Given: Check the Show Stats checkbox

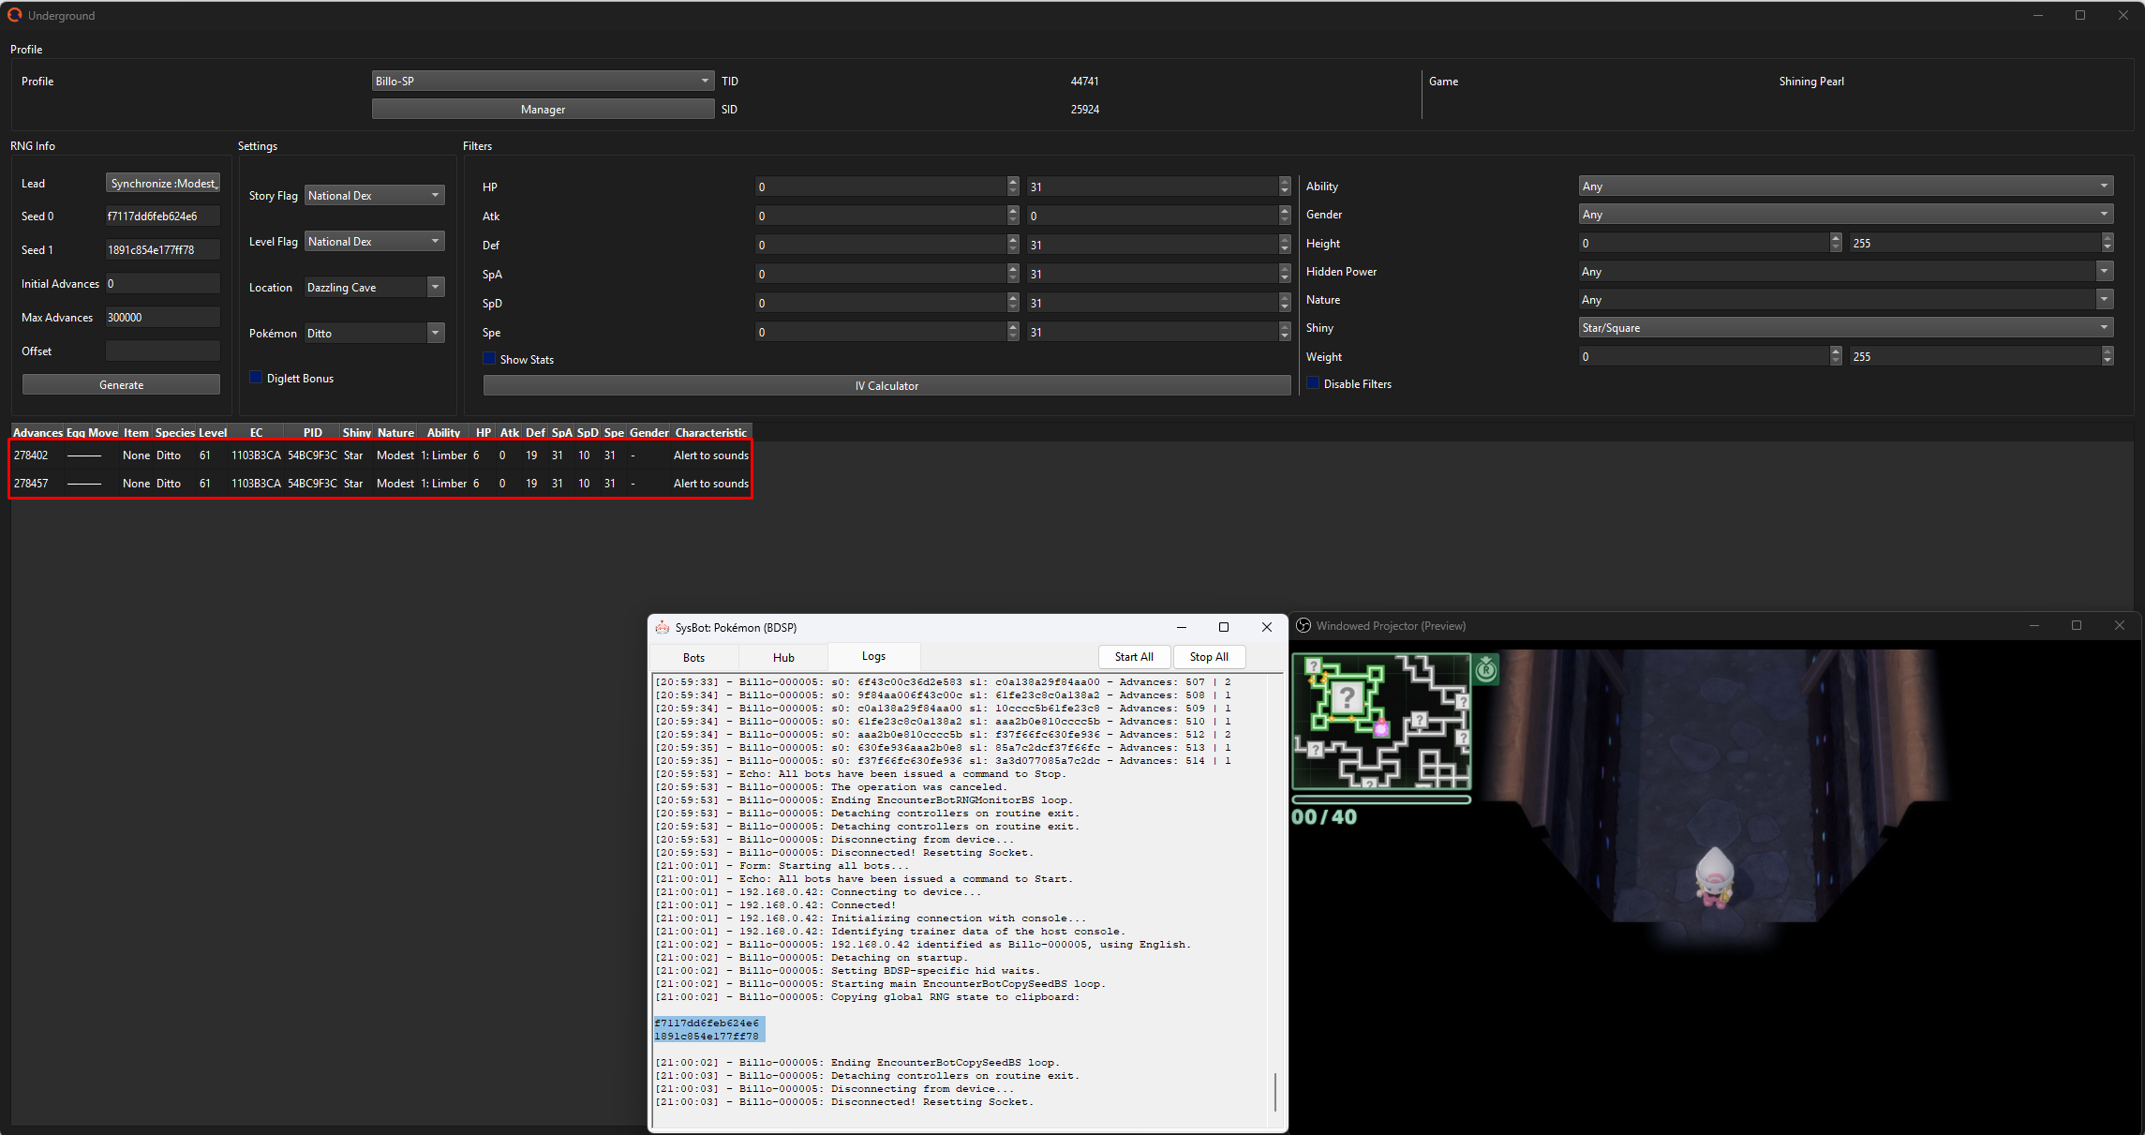Looking at the screenshot, I should [489, 359].
